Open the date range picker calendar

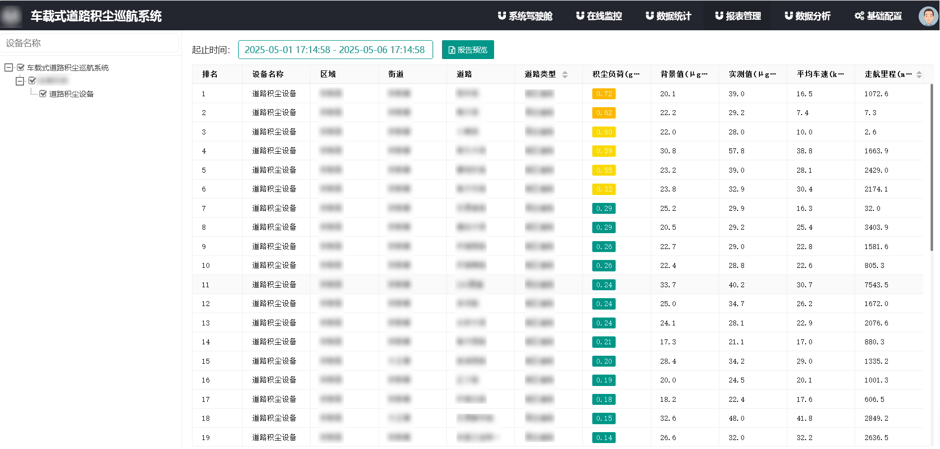pyautogui.click(x=335, y=50)
